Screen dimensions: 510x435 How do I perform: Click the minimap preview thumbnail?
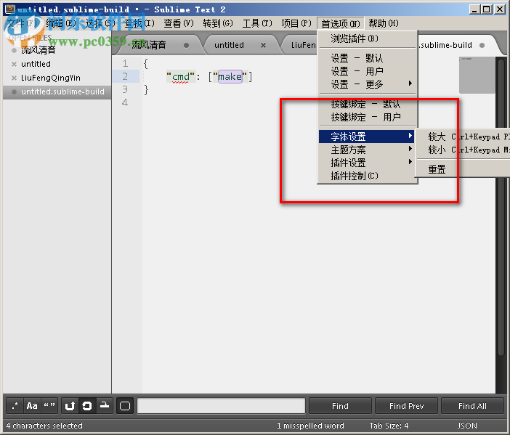(x=477, y=75)
